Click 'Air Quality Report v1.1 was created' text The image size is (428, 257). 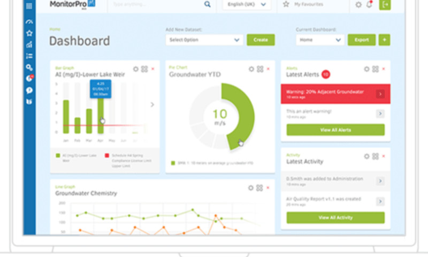click(324, 199)
